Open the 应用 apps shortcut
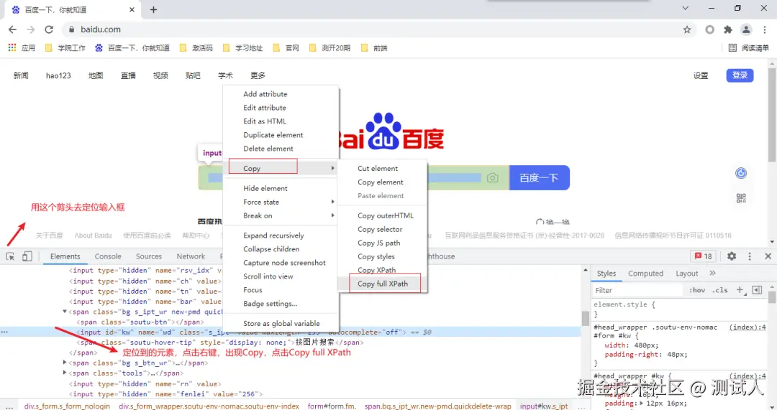The width and height of the screenshot is (777, 410). (x=22, y=47)
